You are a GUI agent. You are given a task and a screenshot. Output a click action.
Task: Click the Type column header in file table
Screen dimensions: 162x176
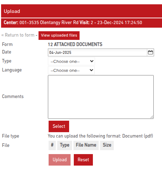(x=64, y=145)
